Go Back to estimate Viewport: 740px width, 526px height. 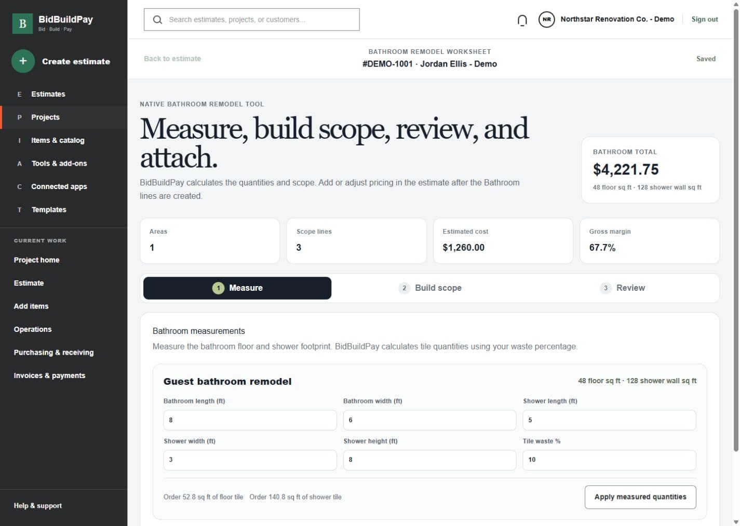pos(172,59)
